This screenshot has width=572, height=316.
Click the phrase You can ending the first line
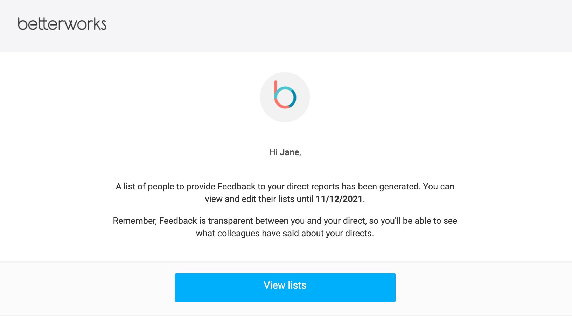click(x=439, y=187)
